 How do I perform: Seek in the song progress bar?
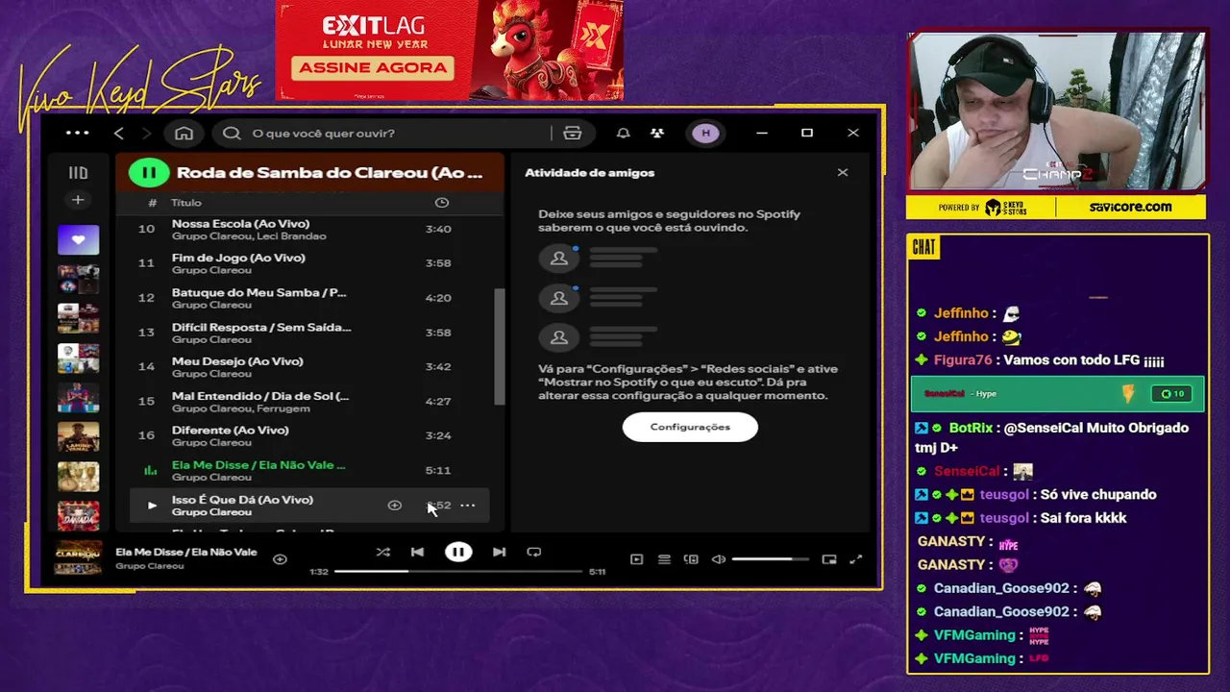point(458,572)
